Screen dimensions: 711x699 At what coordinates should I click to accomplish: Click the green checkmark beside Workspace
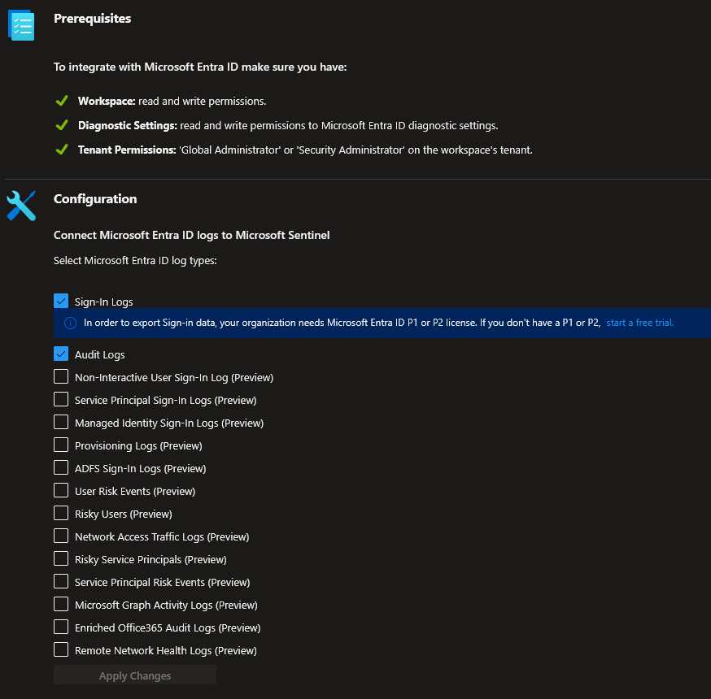(61, 102)
